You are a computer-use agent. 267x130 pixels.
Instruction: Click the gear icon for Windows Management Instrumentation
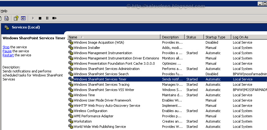71,53
